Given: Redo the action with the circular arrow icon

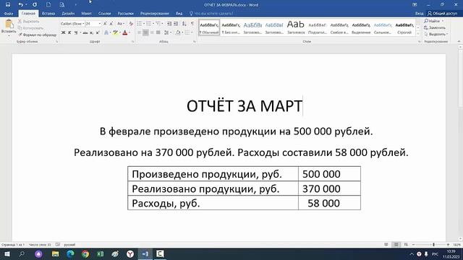Looking at the screenshot, I should [35, 5].
